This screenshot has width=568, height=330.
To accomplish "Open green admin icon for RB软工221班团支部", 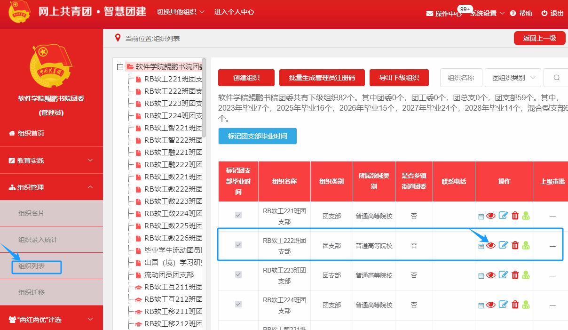I will (526, 216).
